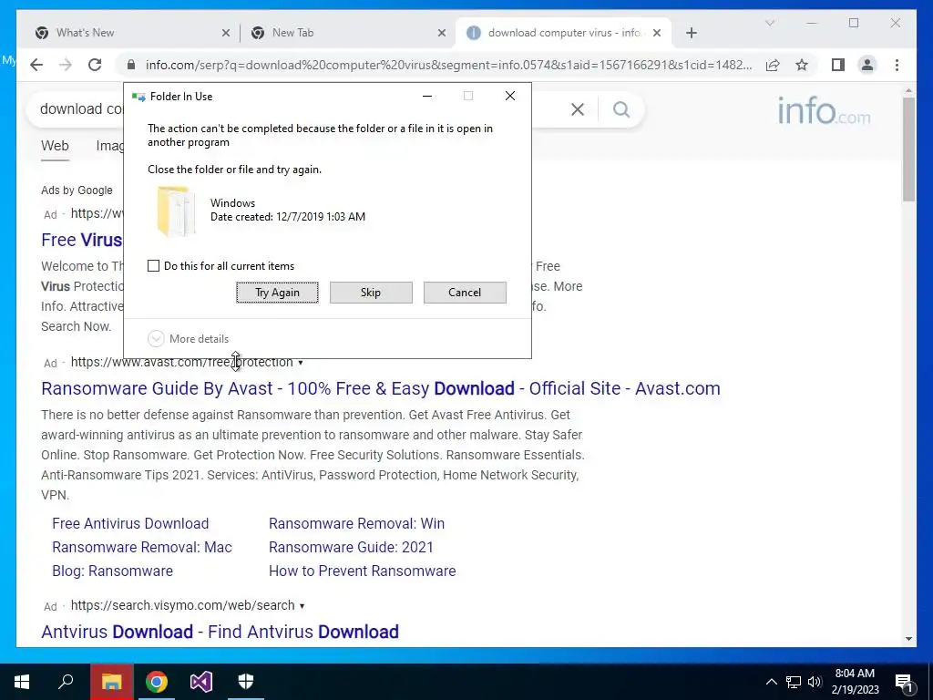Select the download computer virus tab
933x700 pixels.
pyautogui.click(x=563, y=33)
